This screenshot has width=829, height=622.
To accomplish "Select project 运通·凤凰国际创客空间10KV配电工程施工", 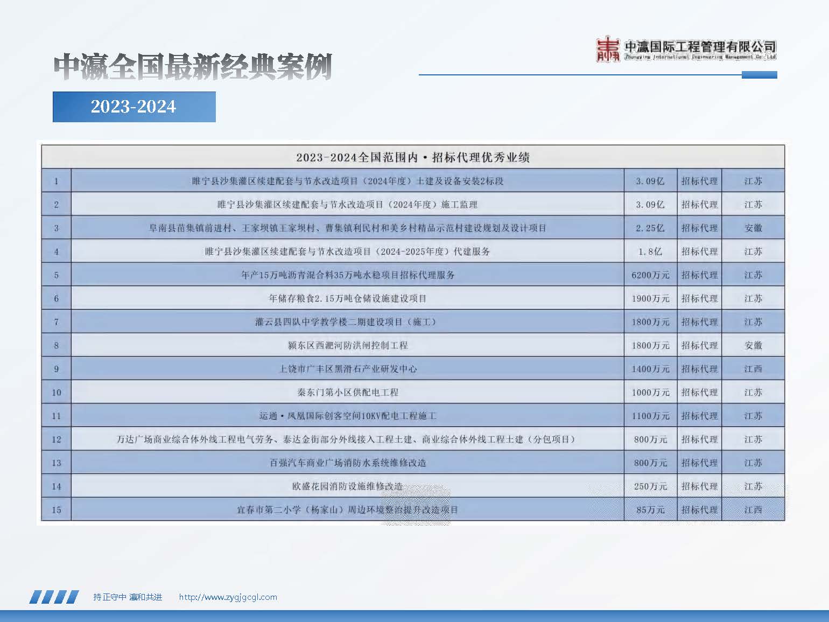I will [x=348, y=416].
